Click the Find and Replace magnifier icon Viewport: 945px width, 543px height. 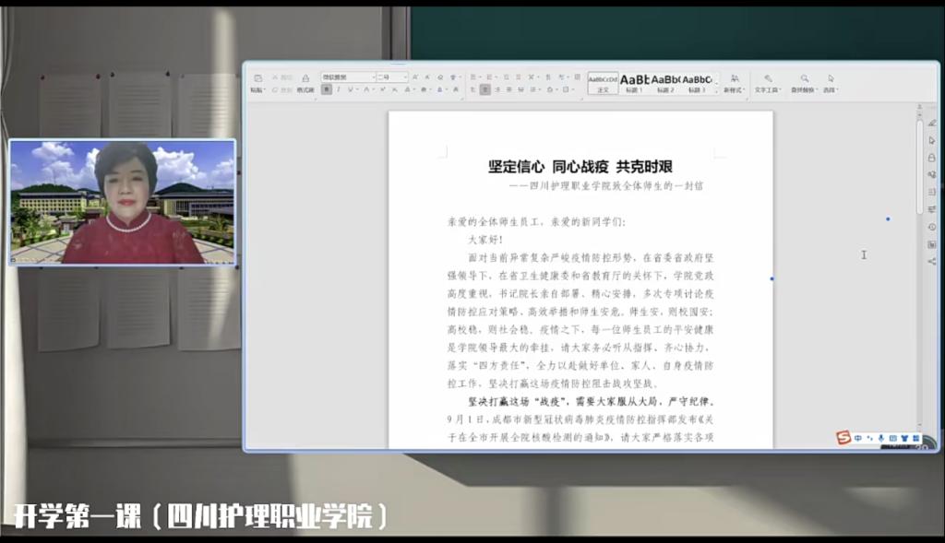[x=805, y=79]
